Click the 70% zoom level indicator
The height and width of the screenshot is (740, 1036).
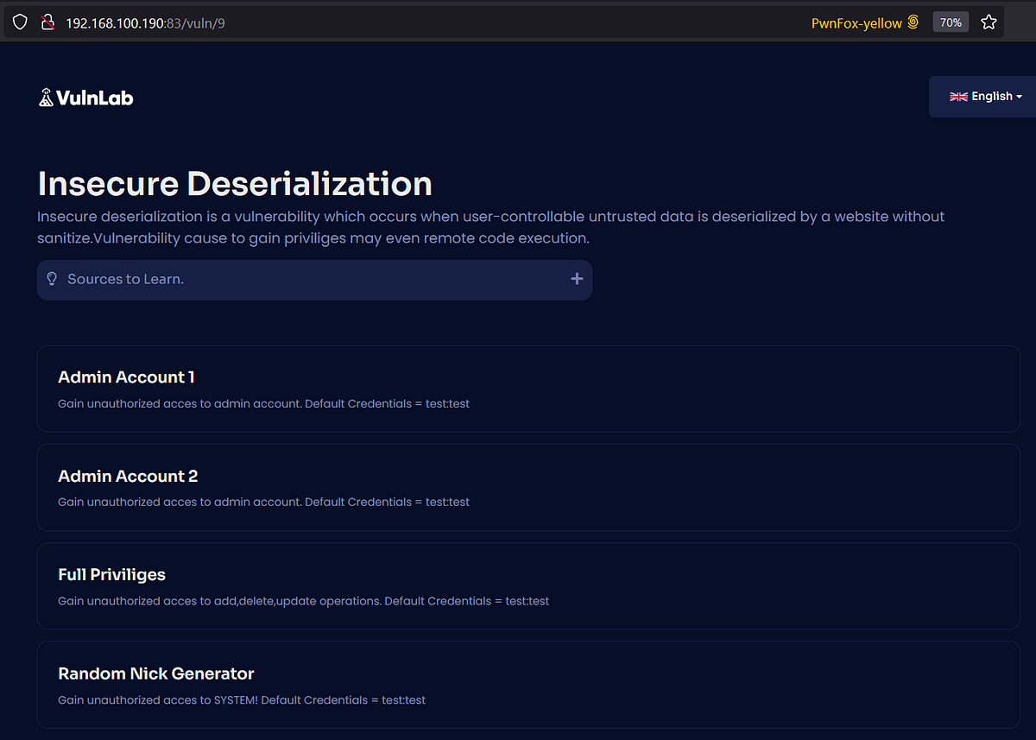tap(950, 22)
